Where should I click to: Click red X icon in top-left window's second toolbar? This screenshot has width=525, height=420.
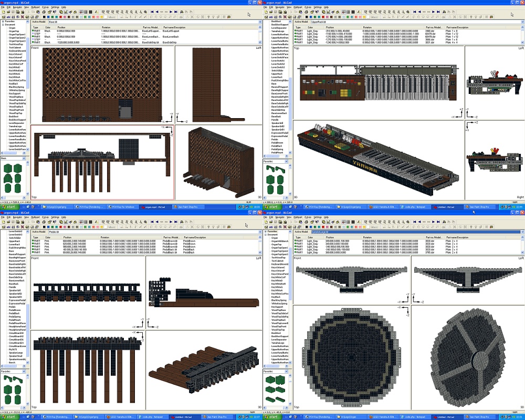[x=23, y=17]
